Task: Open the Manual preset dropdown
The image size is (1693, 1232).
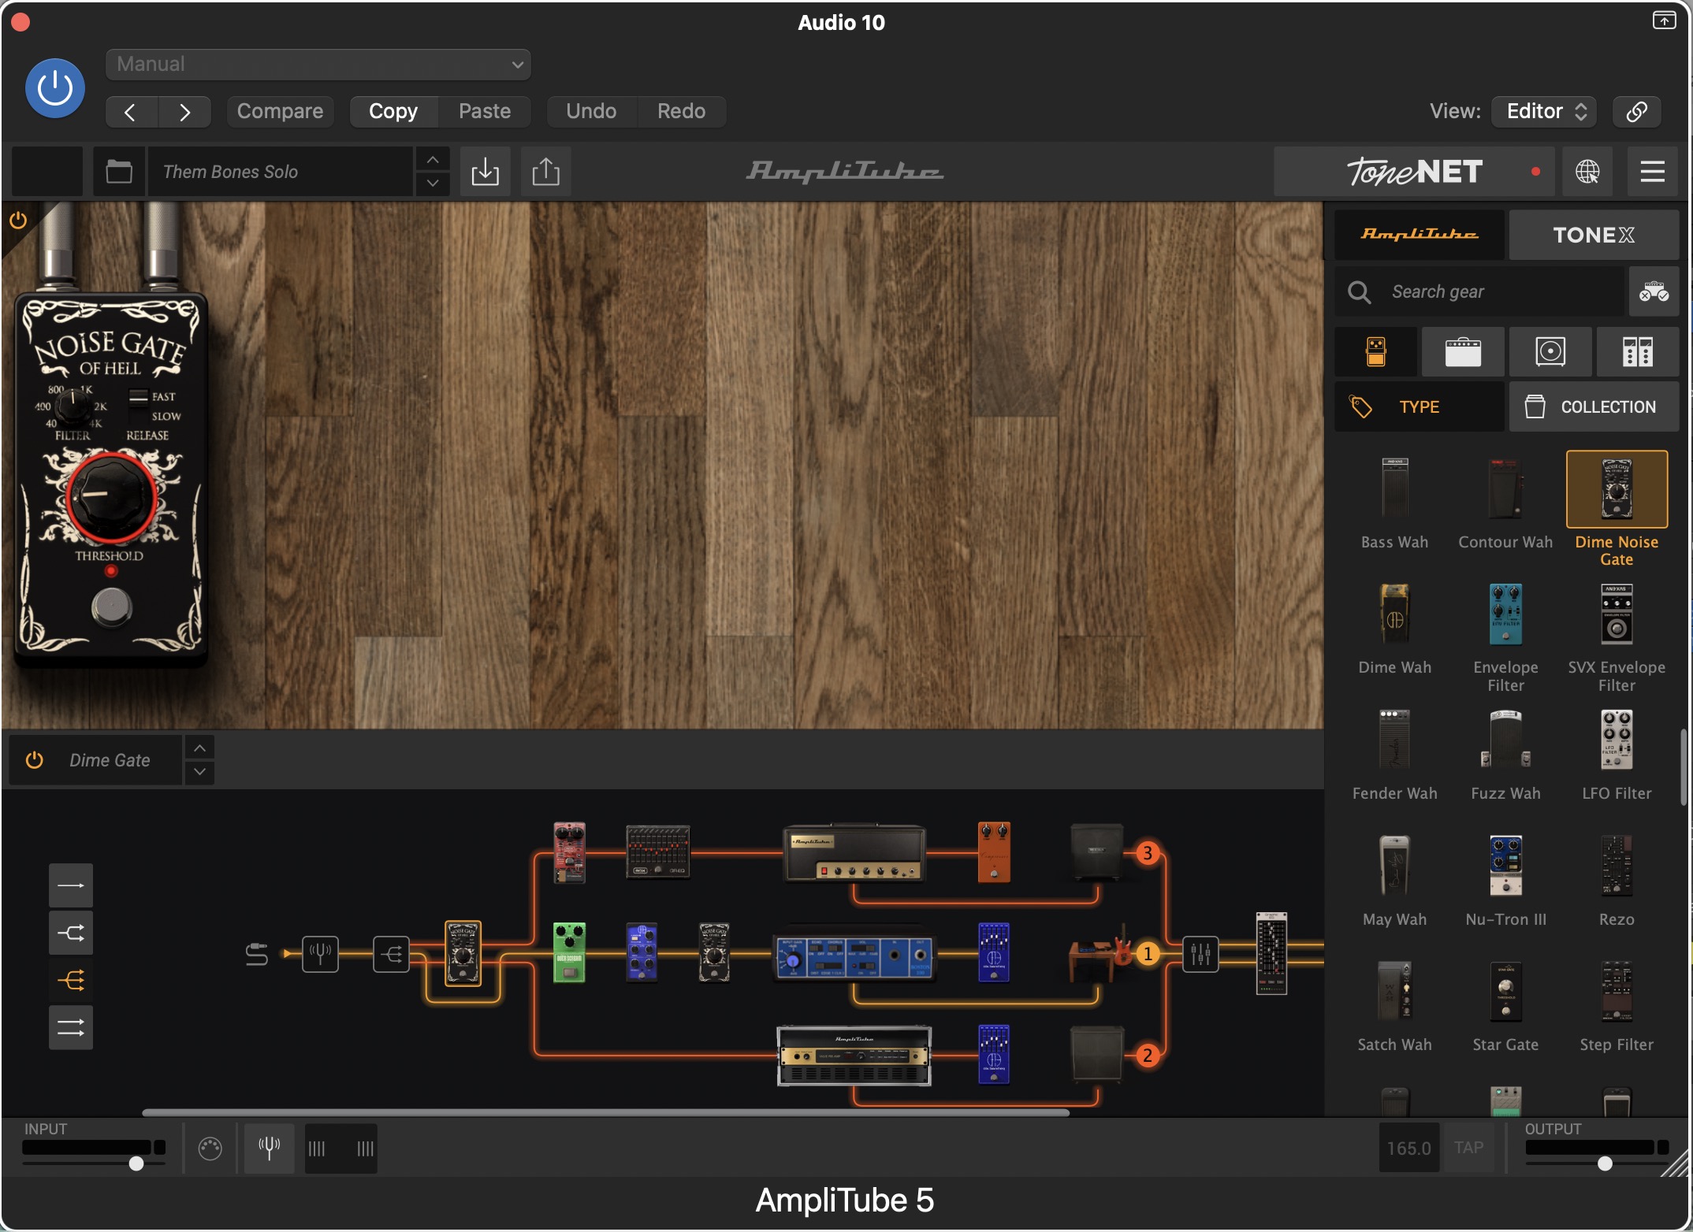Action: pyautogui.click(x=318, y=65)
